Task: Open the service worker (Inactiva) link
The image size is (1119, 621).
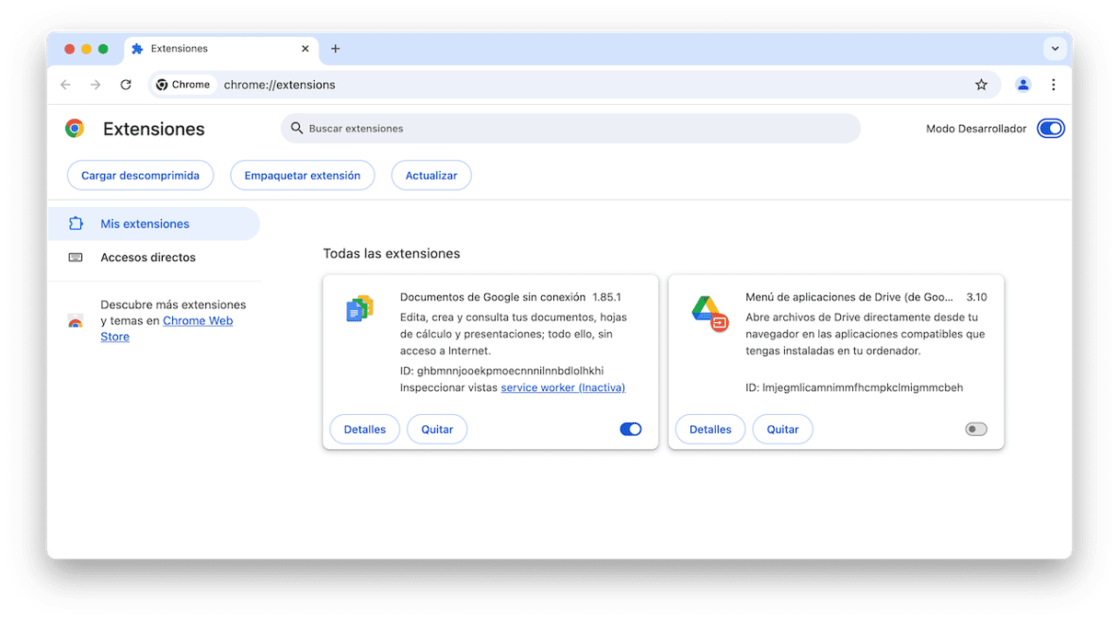Action: (563, 387)
